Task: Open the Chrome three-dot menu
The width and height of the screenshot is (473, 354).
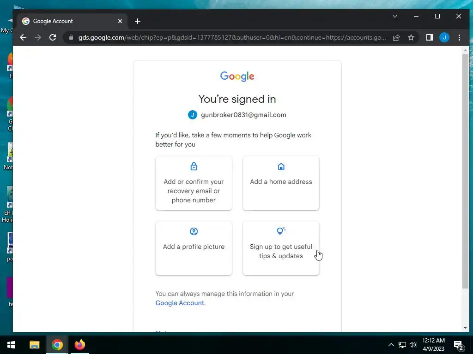Action: (x=459, y=37)
